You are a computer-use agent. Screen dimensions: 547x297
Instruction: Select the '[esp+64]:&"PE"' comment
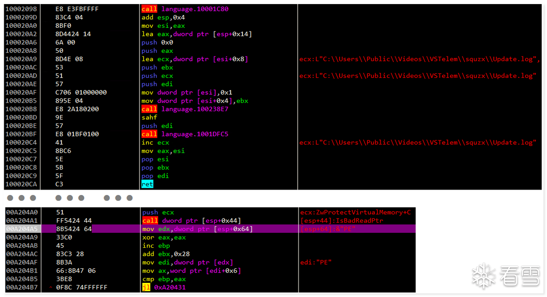(328, 229)
